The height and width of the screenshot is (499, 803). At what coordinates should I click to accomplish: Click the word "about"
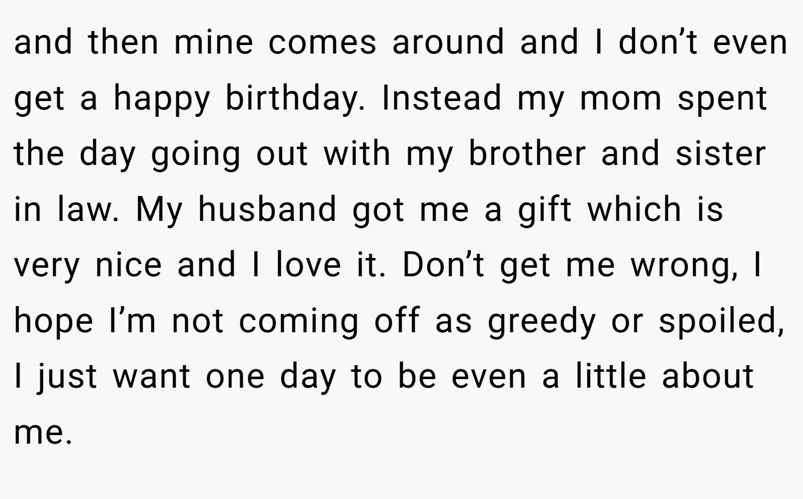707,377
